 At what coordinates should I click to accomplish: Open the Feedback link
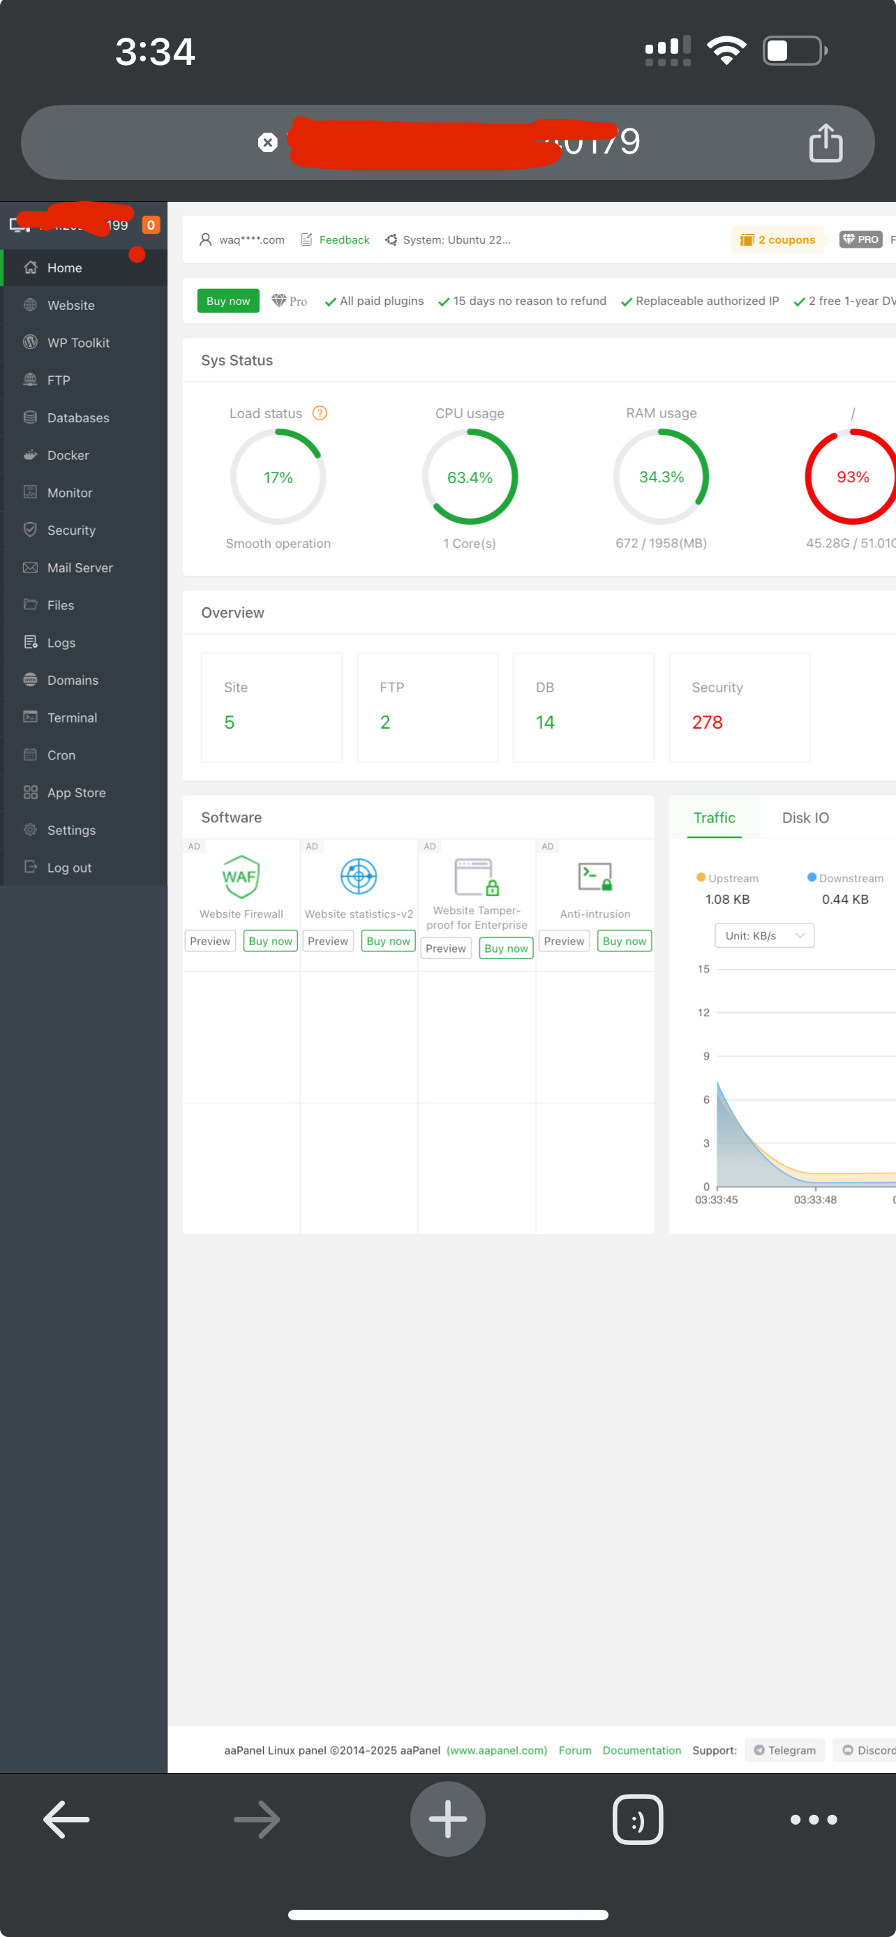[343, 240]
